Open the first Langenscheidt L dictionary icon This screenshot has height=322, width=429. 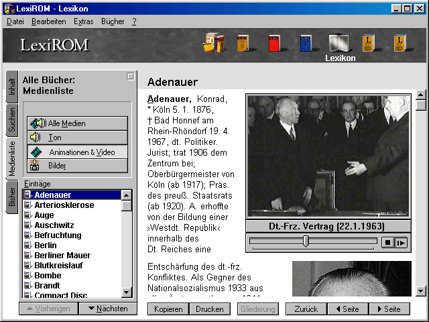[x=368, y=43]
